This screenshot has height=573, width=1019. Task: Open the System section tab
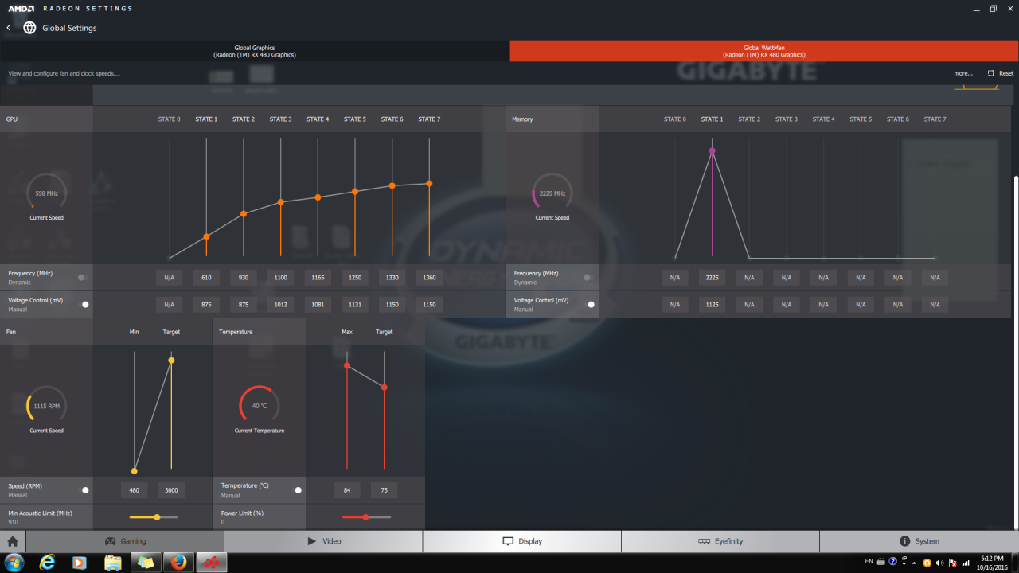[x=919, y=541]
